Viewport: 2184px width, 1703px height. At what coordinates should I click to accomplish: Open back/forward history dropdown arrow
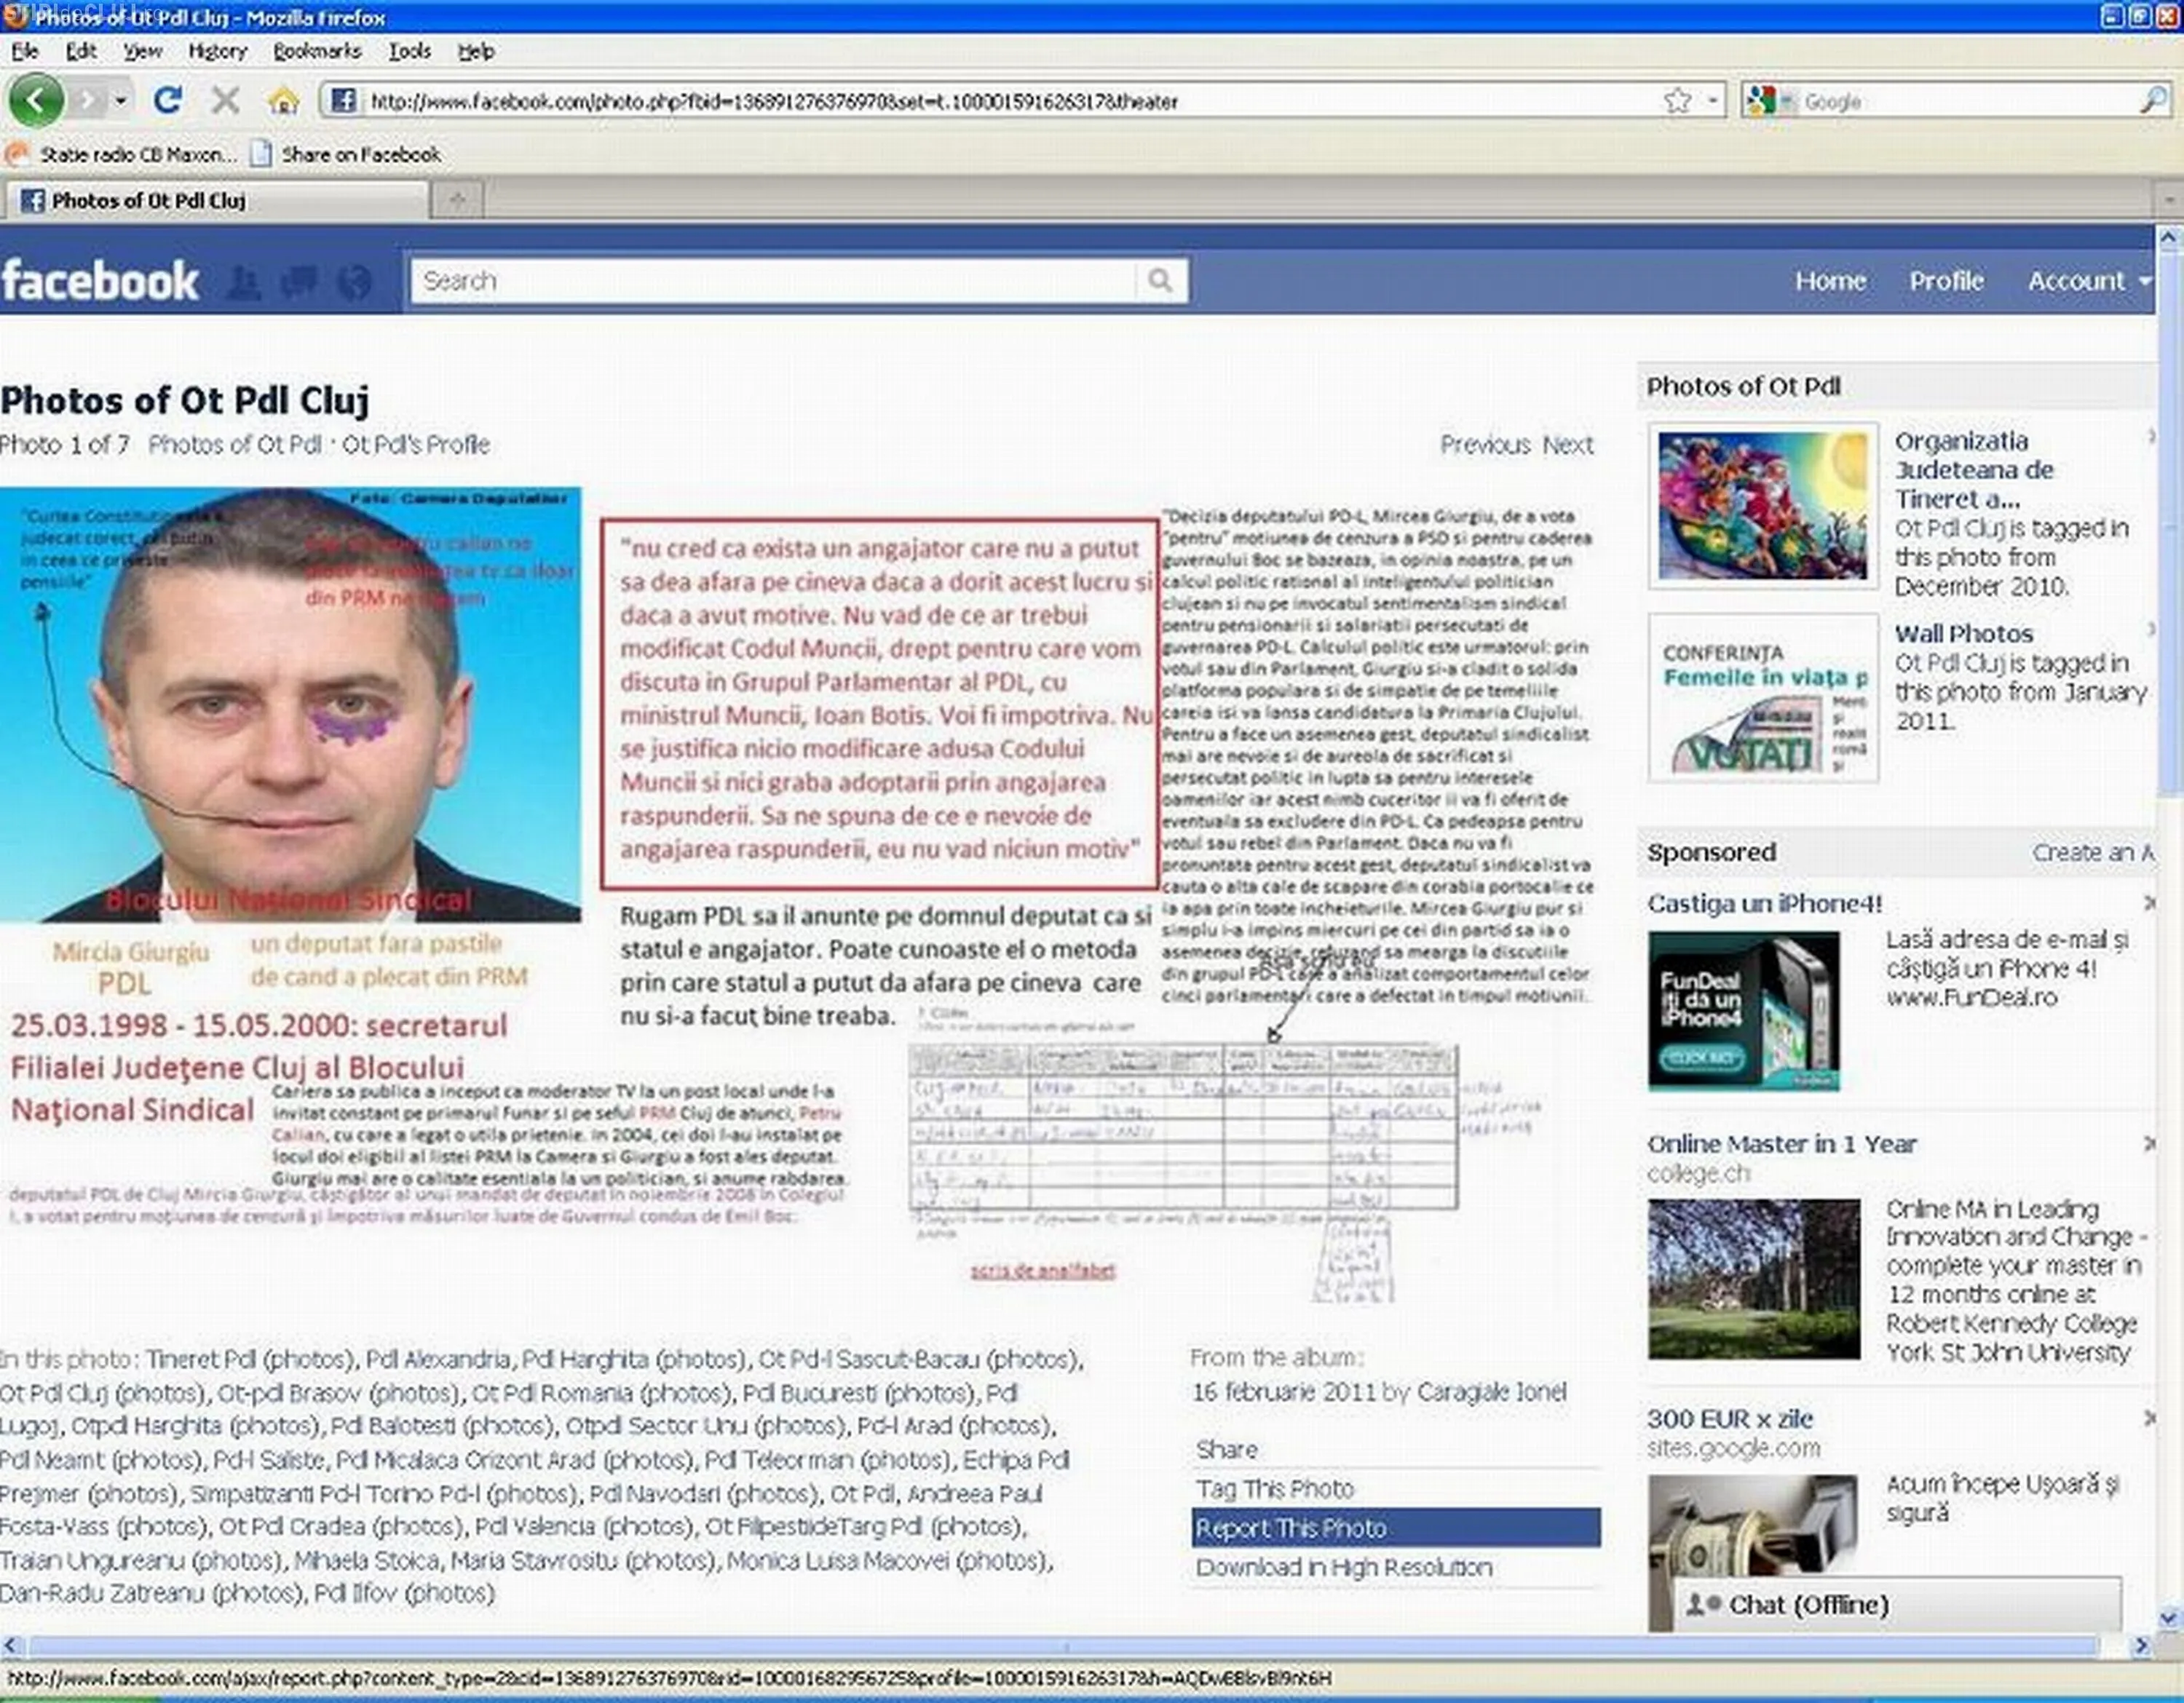(121, 101)
